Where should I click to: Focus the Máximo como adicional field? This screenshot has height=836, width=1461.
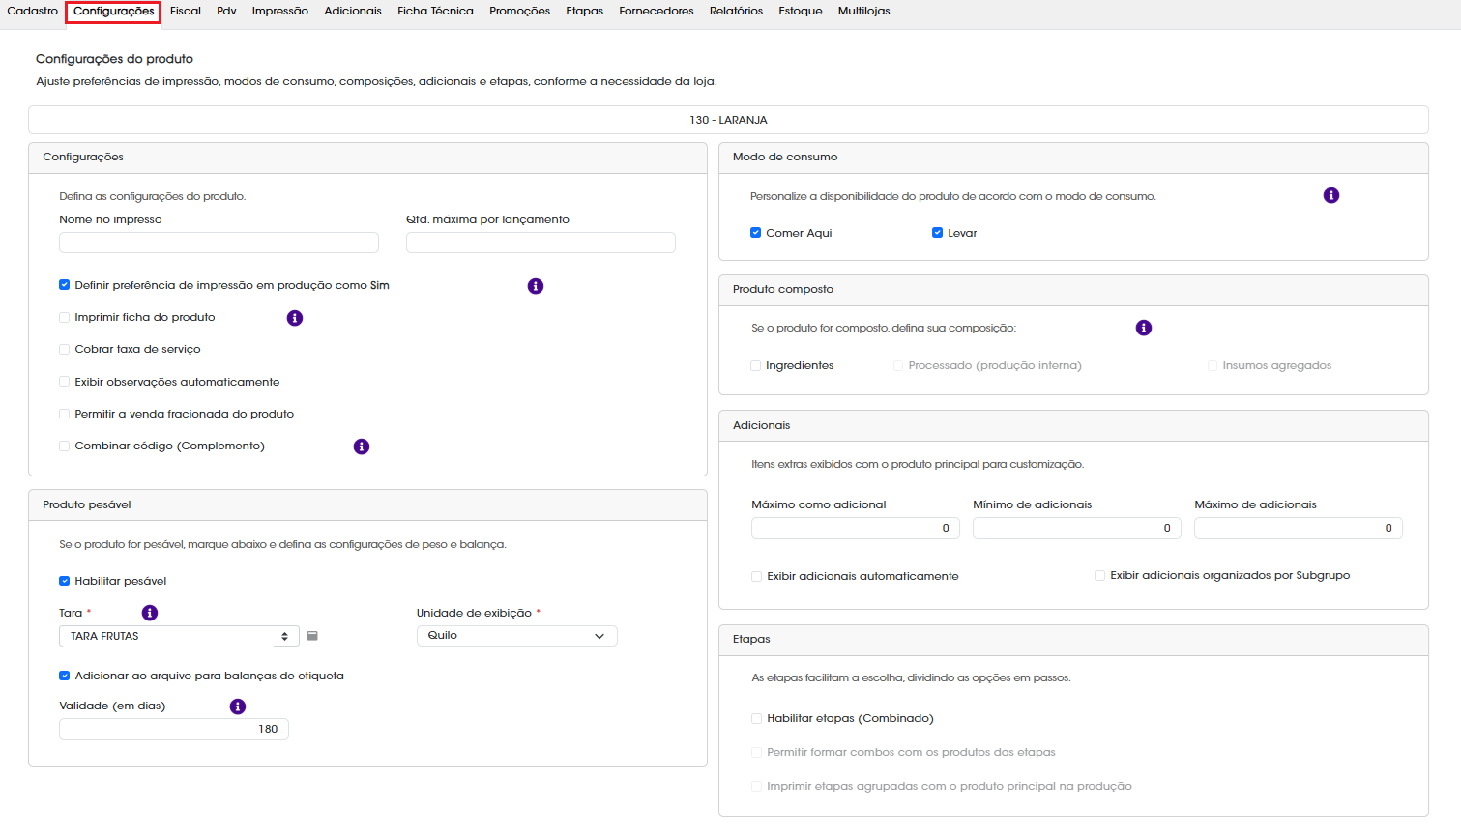tap(856, 528)
